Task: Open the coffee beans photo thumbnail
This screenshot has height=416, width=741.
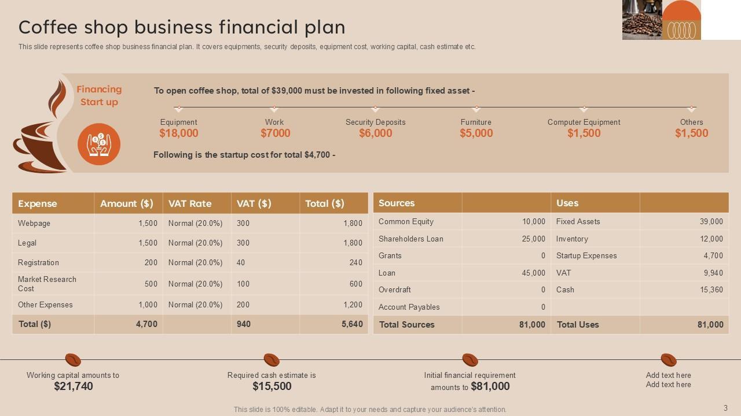Action: (x=642, y=20)
